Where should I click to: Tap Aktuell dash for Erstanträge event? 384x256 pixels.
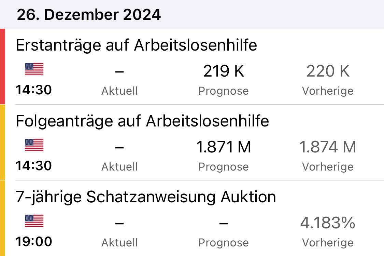point(119,72)
